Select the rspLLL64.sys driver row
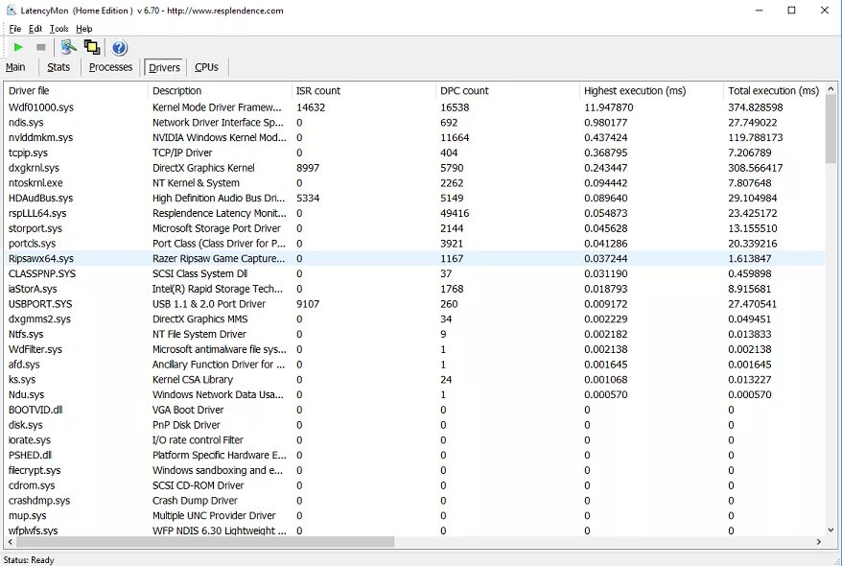This screenshot has height=566, width=842. (414, 213)
